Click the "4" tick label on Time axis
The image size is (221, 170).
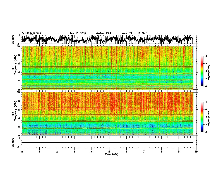coord(92,152)
